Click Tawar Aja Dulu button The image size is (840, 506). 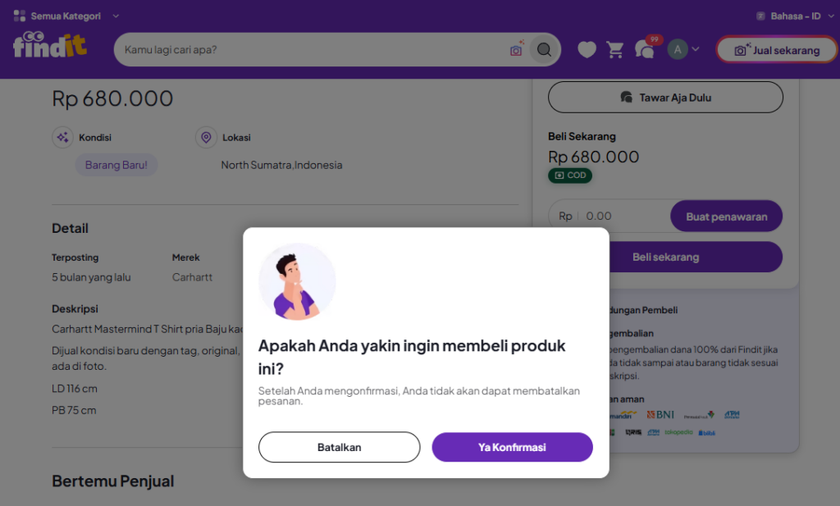[x=665, y=98]
